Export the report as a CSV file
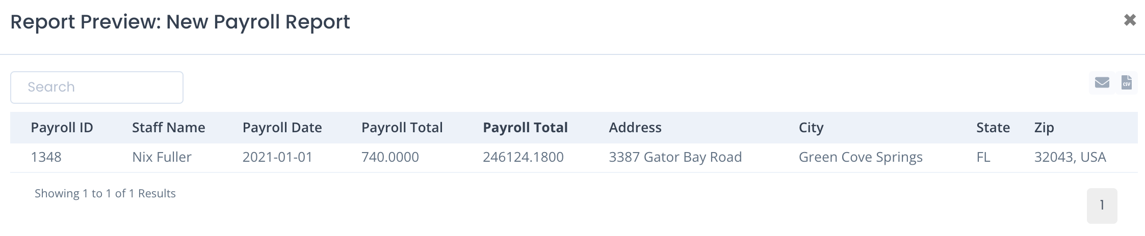This screenshot has height=236, width=1145. tap(1126, 82)
